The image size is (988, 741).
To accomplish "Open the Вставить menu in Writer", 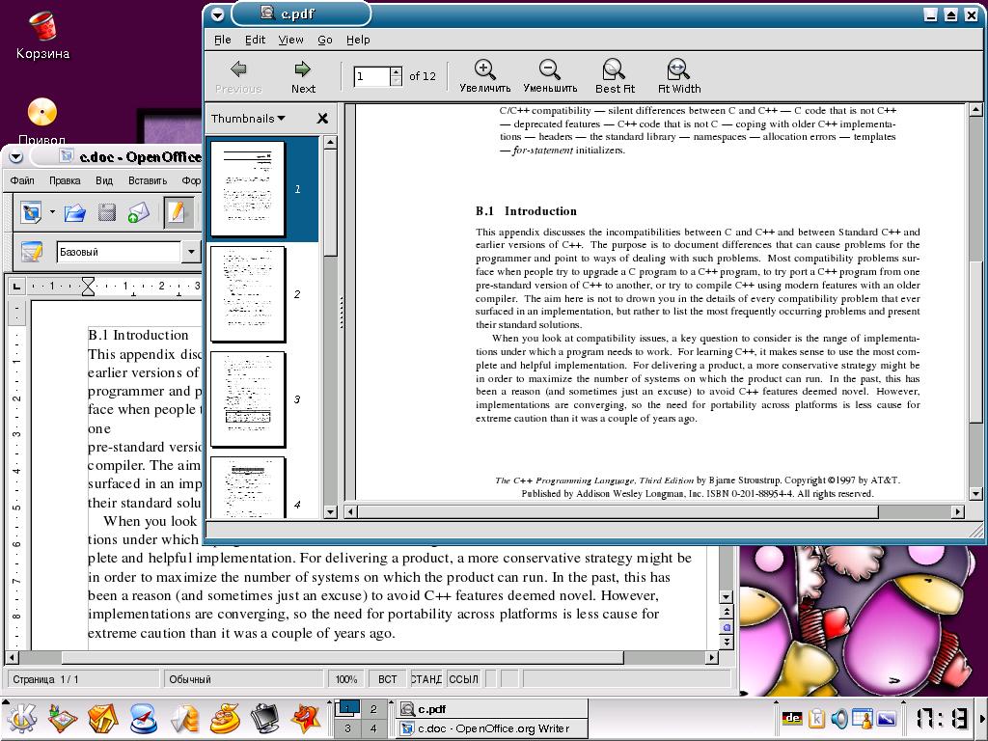I will point(147,180).
